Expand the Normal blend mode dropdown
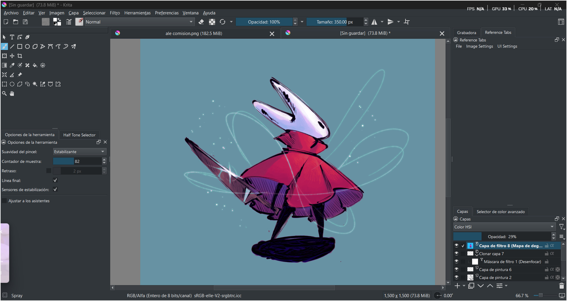This screenshot has width=567, height=301. point(139,22)
